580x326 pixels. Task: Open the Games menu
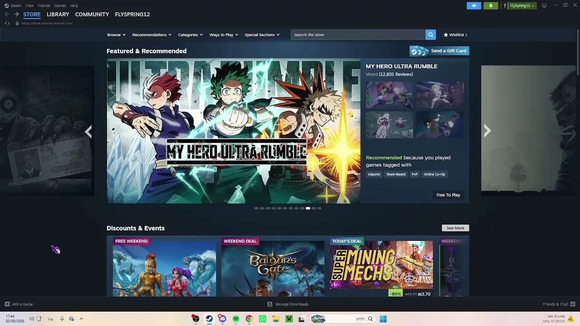(60, 5)
